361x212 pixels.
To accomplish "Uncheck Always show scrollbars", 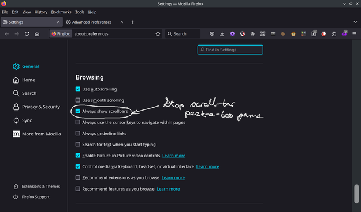I will coord(78,111).
